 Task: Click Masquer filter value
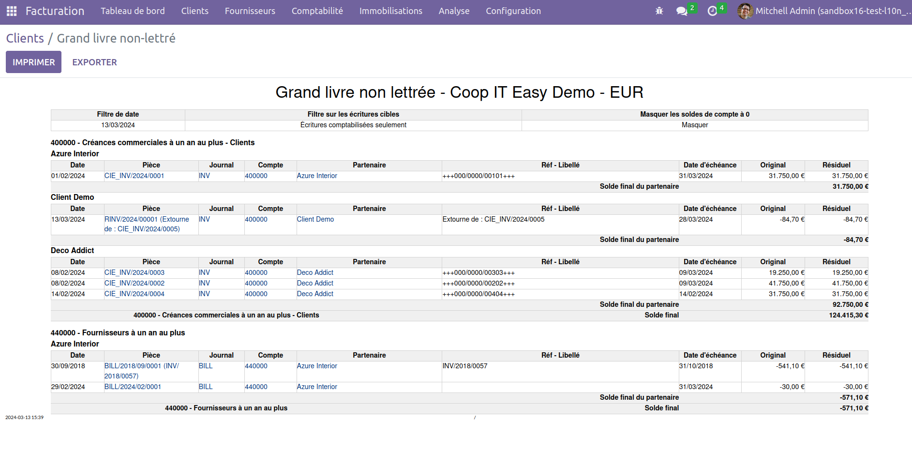point(695,125)
